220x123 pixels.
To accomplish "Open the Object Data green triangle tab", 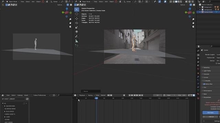I will (x=198, y=91).
